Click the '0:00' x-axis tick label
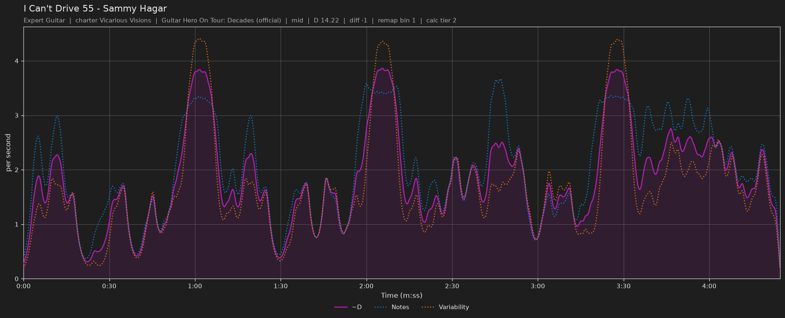 (x=23, y=286)
